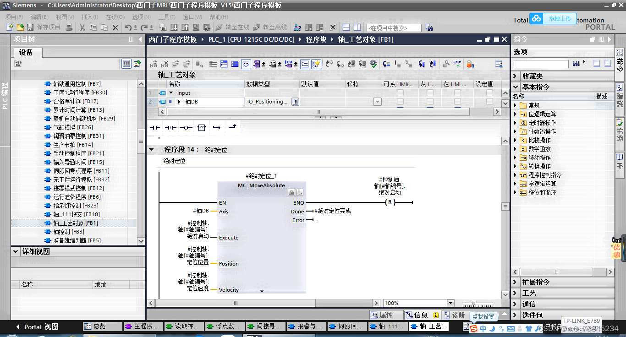Click search binoculars icon beside project search
Viewport: 626px width, 337px height.
pyautogui.click(x=429, y=27)
